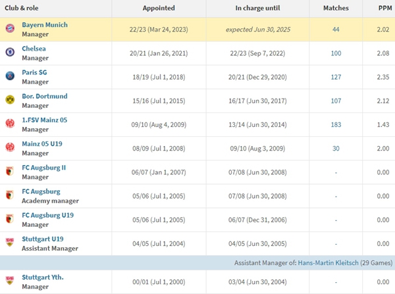Select the 20/21 (Dec 29, 2020) end date

(257, 77)
